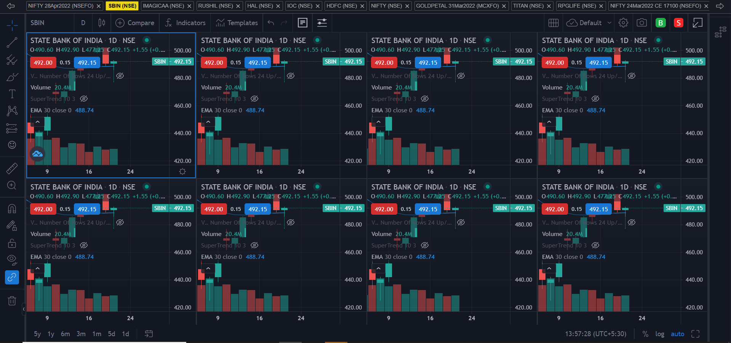Remove drawings with the trash icon

pyautogui.click(x=12, y=301)
